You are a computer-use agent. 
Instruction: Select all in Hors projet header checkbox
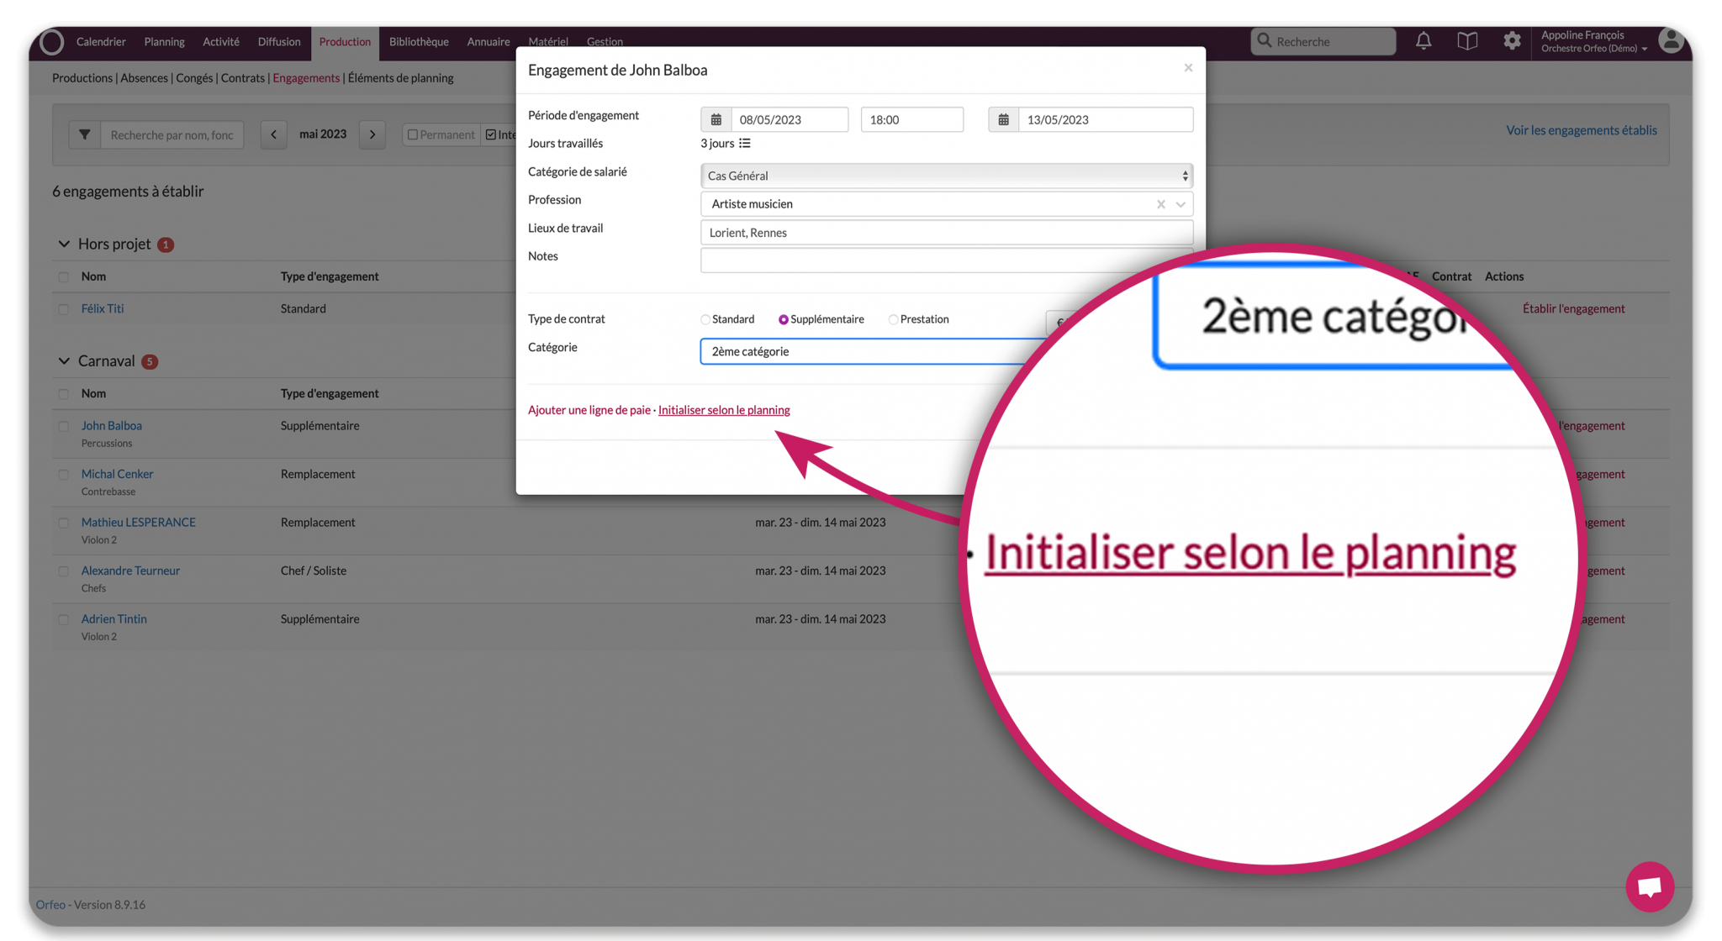pos(64,276)
